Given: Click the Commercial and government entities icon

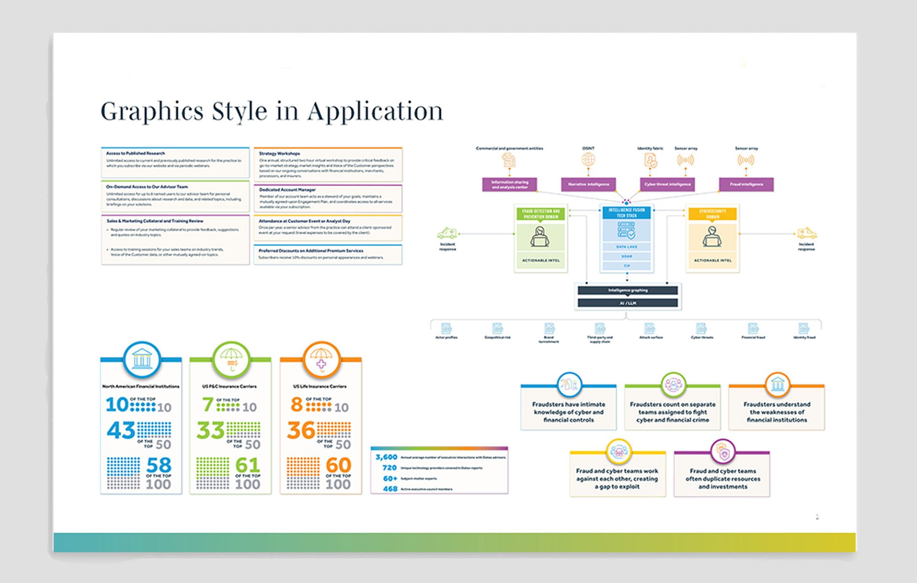Looking at the screenshot, I should (x=509, y=160).
